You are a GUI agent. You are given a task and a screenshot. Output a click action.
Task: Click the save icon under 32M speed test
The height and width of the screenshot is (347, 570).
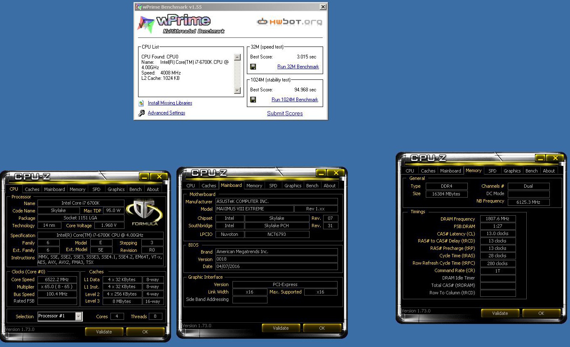click(253, 67)
